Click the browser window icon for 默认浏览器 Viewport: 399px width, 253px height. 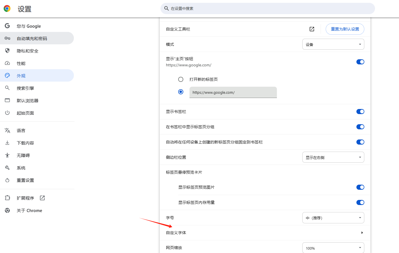[x=7, y=101]
